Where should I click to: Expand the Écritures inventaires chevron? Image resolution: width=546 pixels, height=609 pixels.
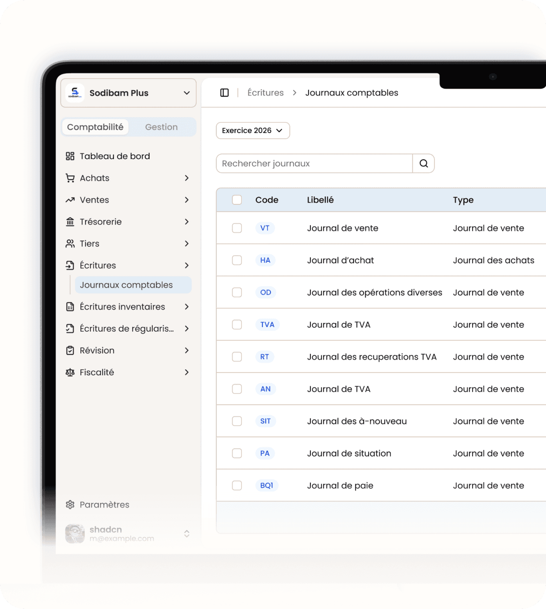point(187,307)
